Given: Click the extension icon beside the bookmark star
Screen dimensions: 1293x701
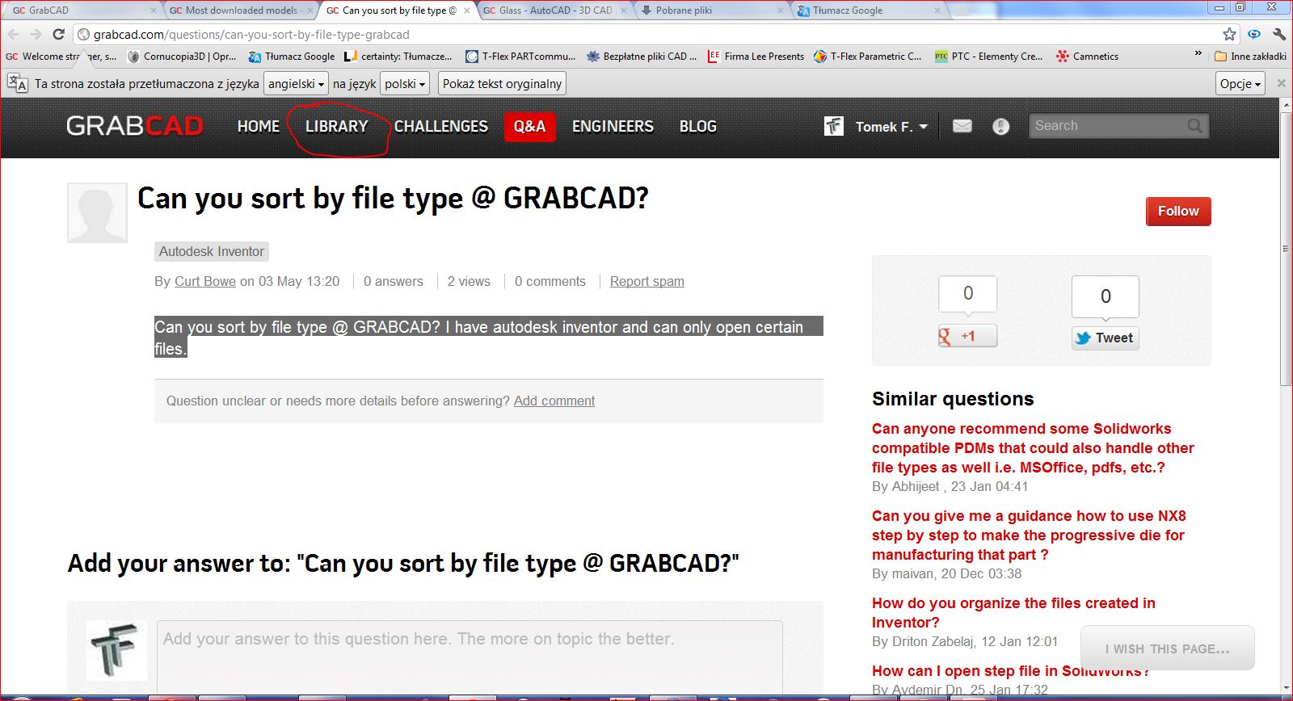Looking at the screenshot, I should [1254, 34].
